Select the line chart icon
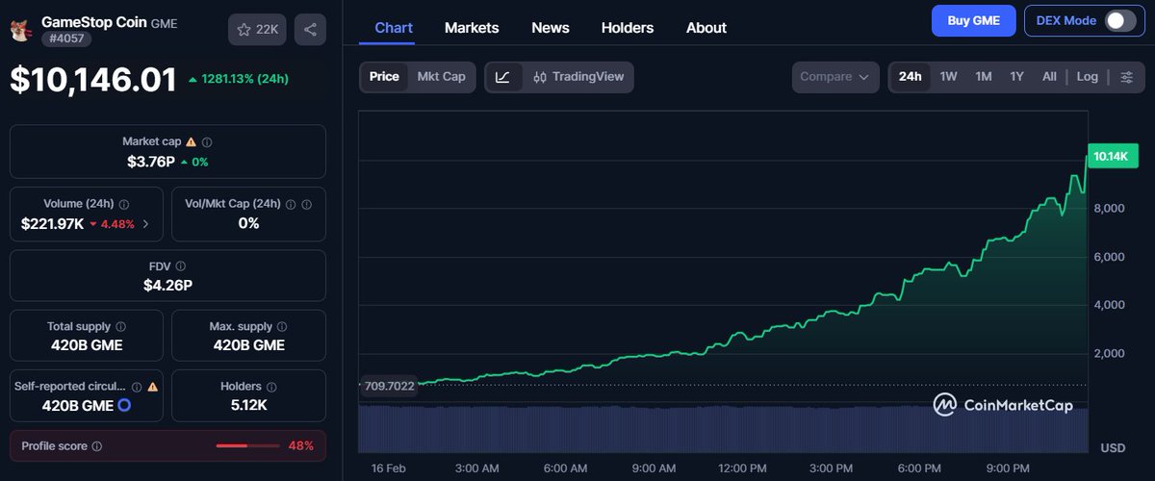 503,77
